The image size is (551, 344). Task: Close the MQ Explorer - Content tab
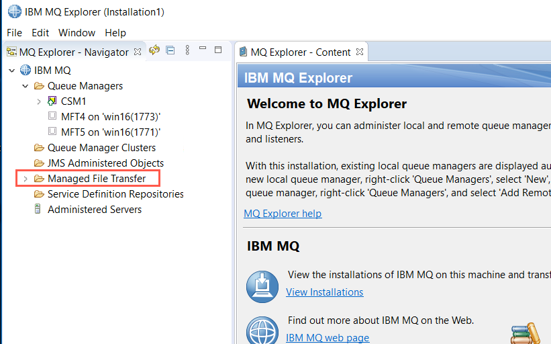(360, 52)
